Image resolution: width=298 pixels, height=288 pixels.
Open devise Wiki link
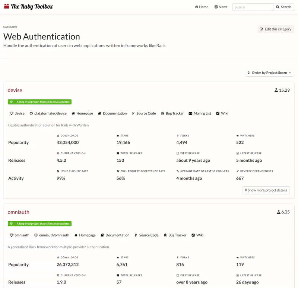222,114
